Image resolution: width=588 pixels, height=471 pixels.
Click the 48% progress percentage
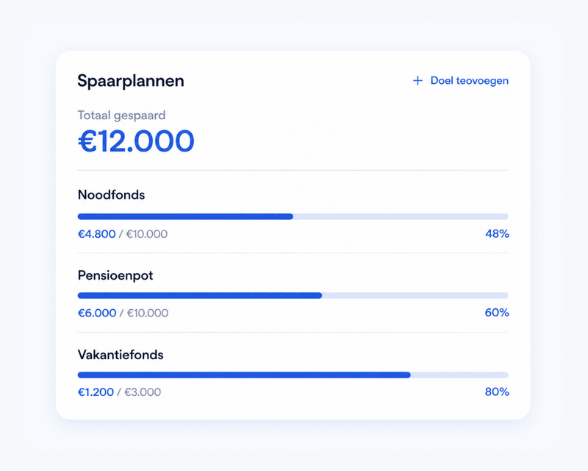point(497,234)
